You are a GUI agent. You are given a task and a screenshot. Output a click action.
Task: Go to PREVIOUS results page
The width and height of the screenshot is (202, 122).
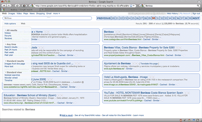tap(104, 18)
